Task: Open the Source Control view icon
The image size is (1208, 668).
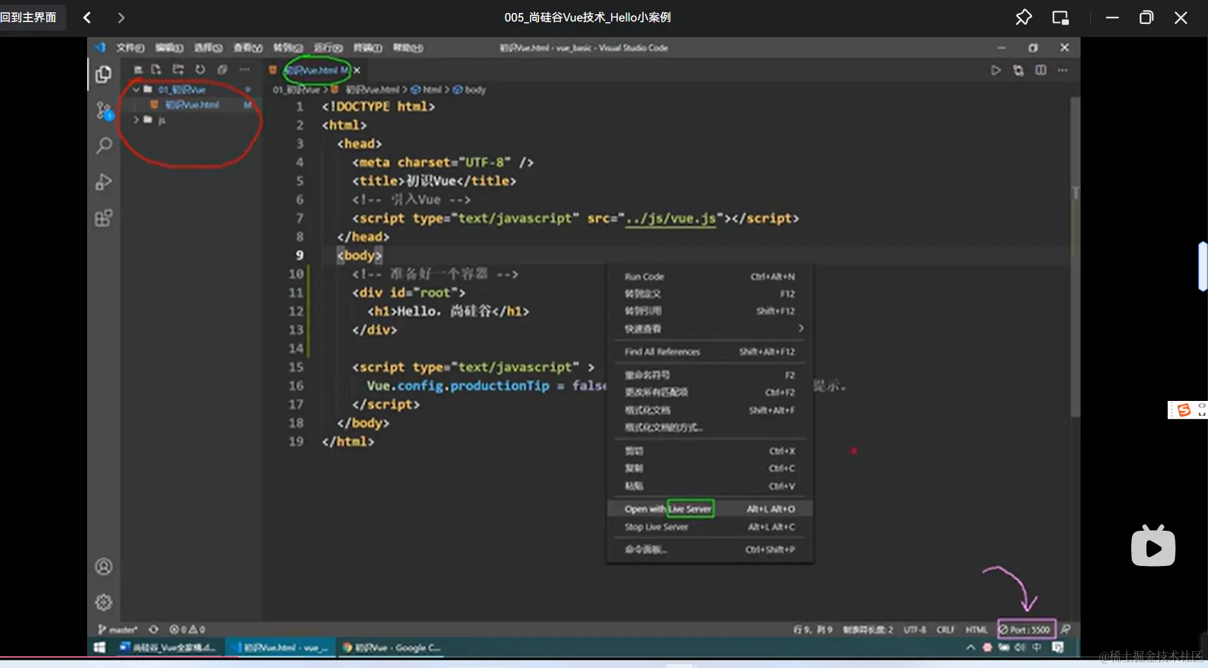Action: (x=103, y=111)
